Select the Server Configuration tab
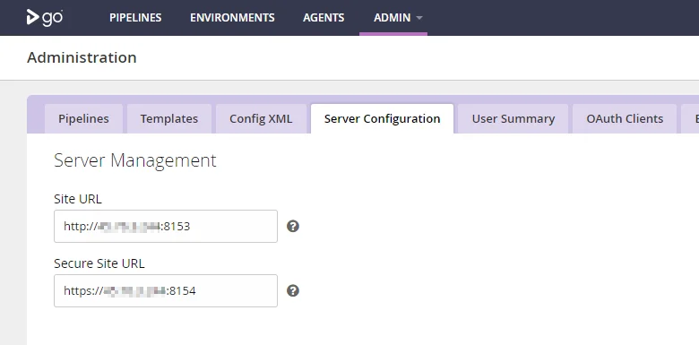Image resolution: width=699 pixels, height=345 pixels. [x=383, y=119]
